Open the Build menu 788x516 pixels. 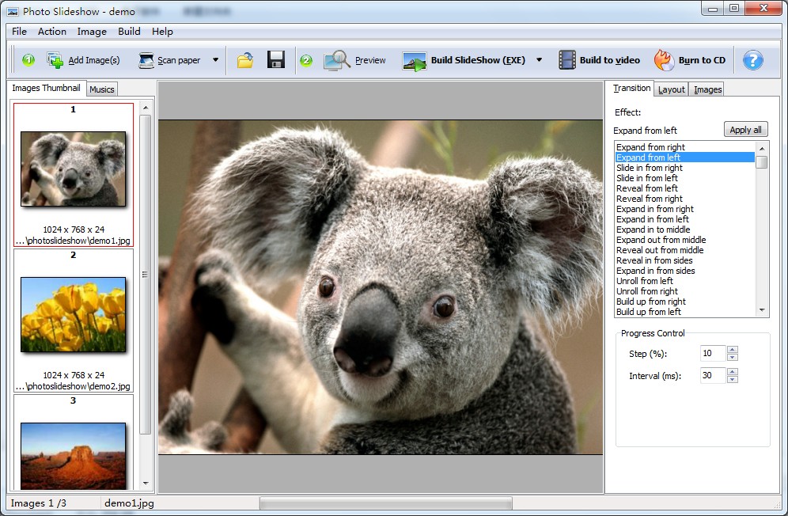[x=129, y=31]
